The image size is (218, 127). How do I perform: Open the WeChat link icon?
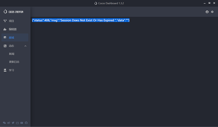[x=4, y=123]
